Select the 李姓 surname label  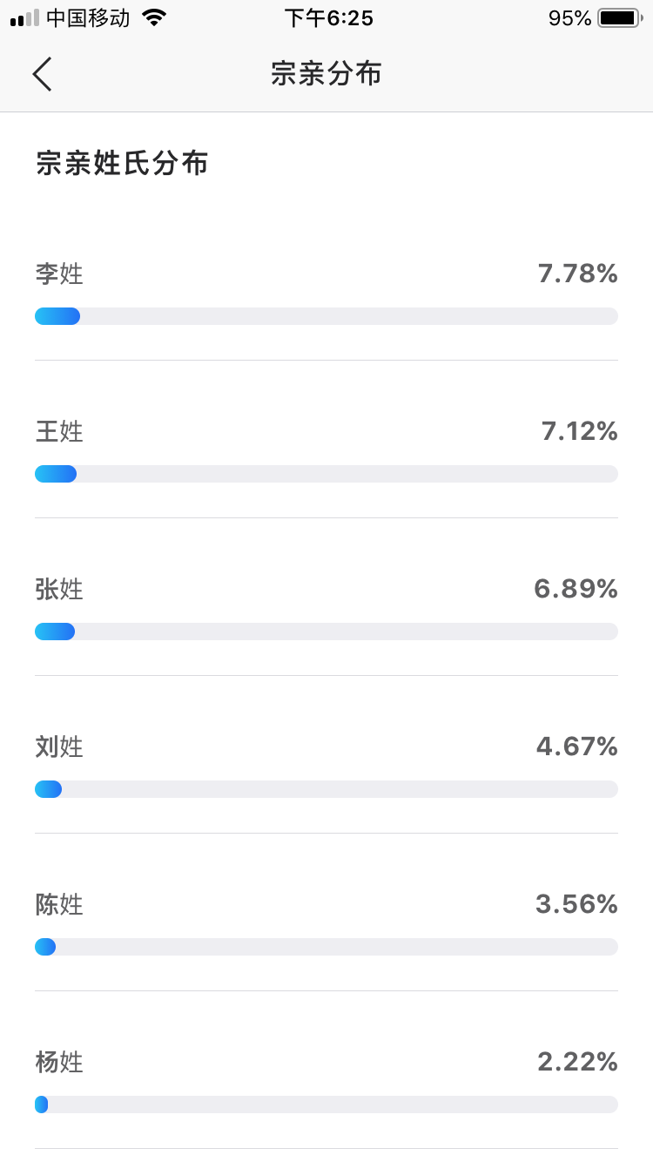tap(59, 274)
